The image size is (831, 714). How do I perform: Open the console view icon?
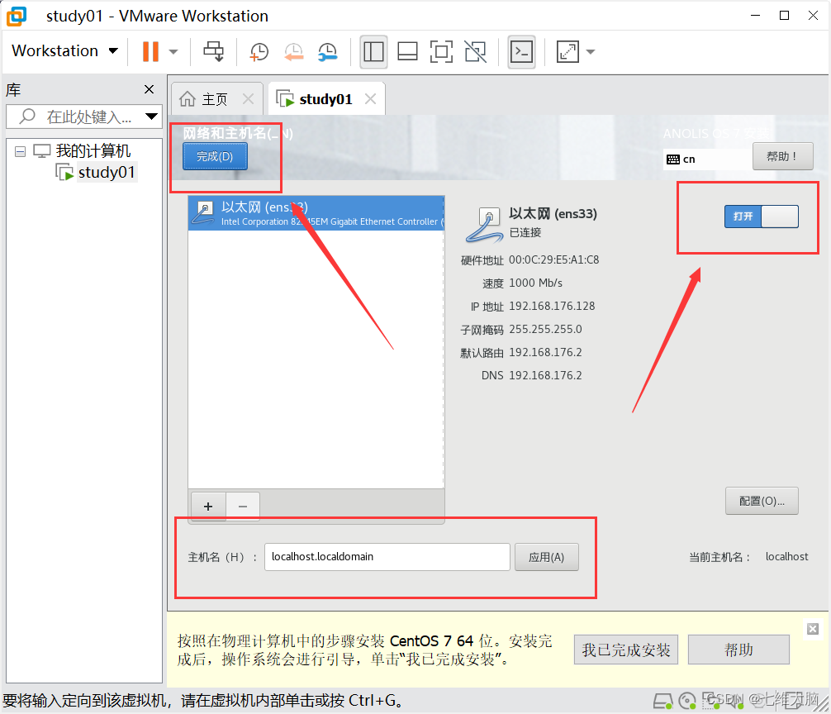click(x=521, y=52)
